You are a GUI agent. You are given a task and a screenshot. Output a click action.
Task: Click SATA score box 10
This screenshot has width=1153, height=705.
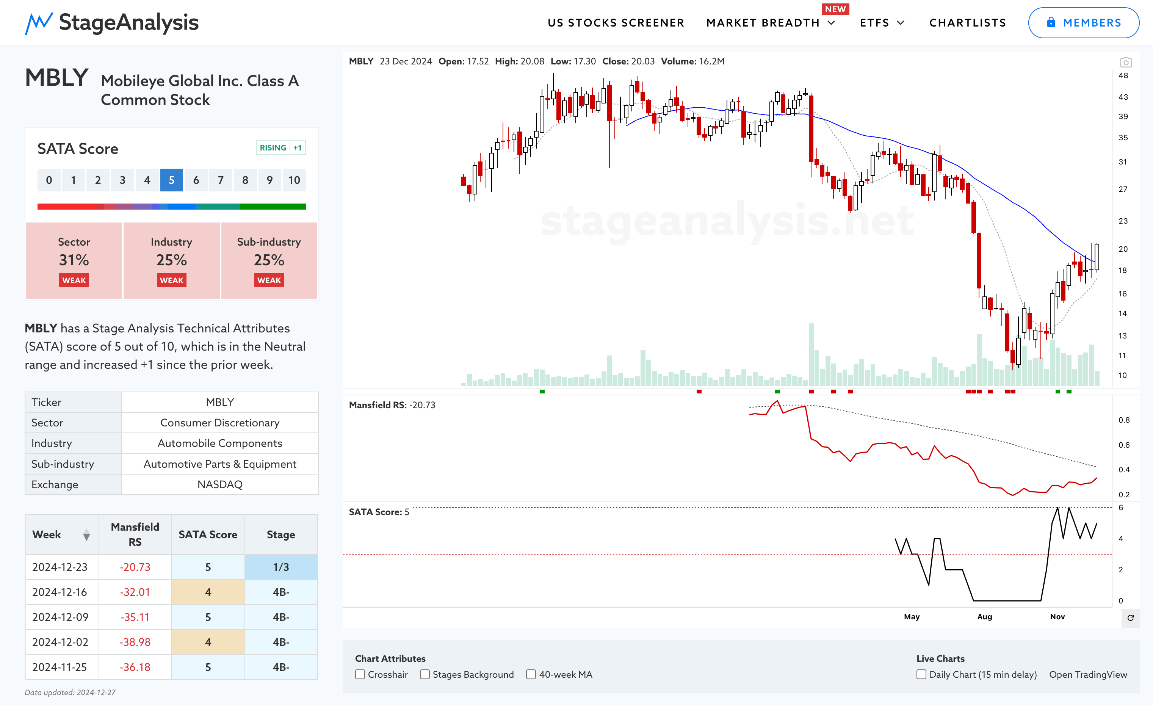coord(294,180)
